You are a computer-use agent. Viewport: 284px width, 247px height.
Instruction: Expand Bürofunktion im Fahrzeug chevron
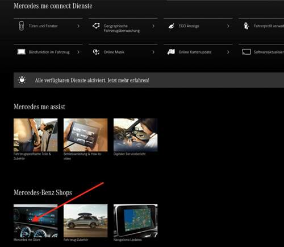[78, 52]
